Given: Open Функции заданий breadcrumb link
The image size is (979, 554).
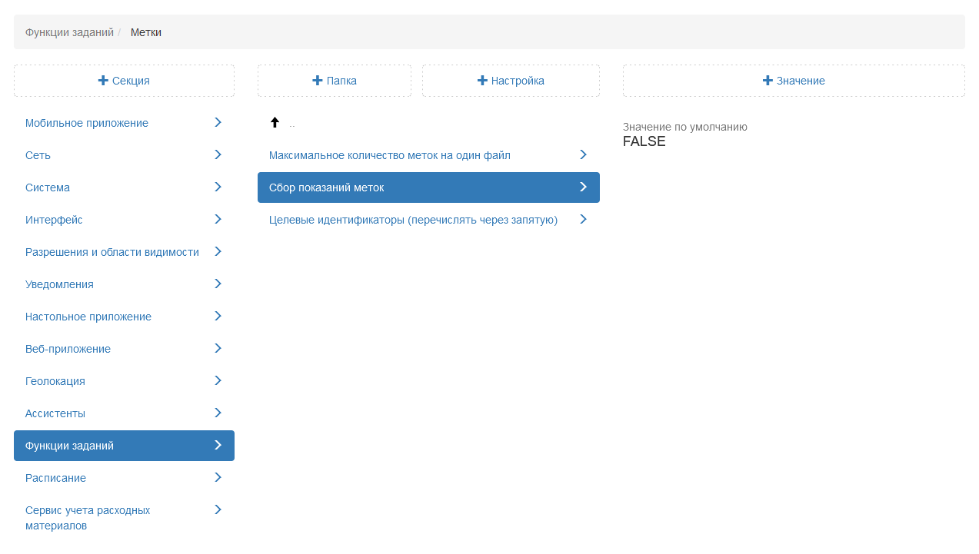Looking at the screenshot, I should 69,32.
